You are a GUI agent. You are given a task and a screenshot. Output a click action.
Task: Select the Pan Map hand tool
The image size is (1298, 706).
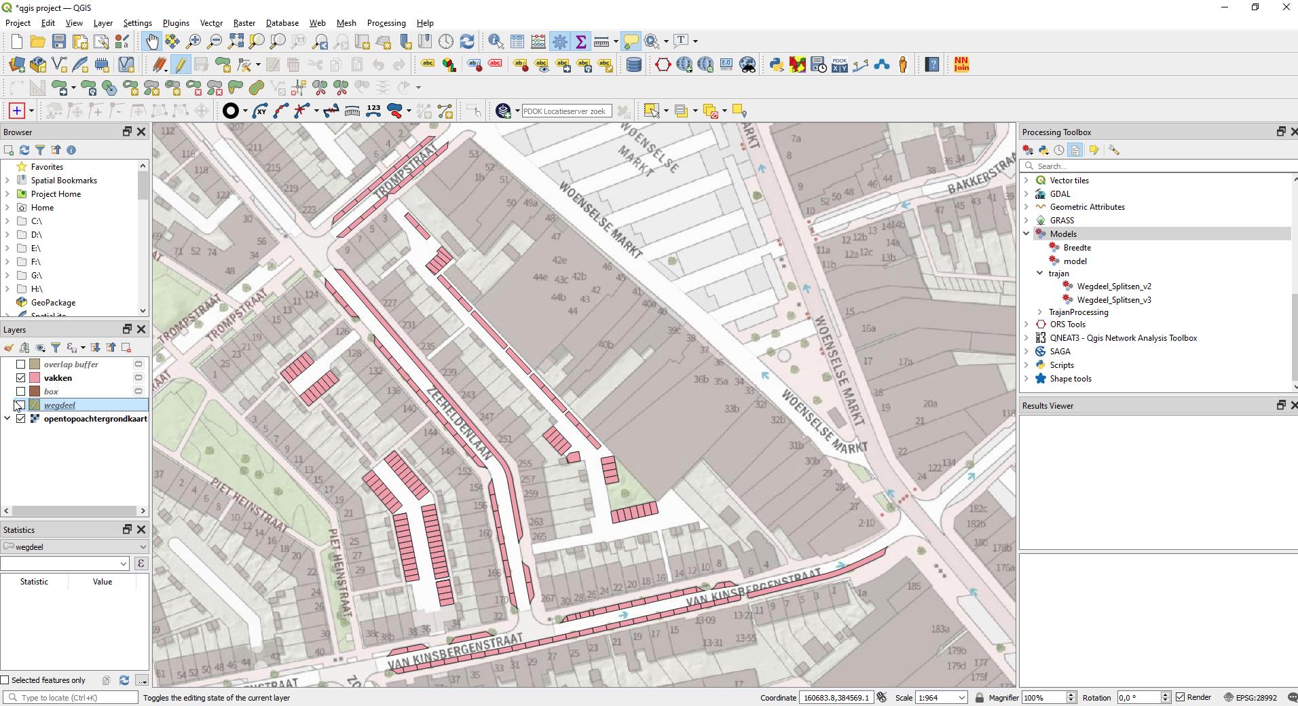(x=151, y=42)
